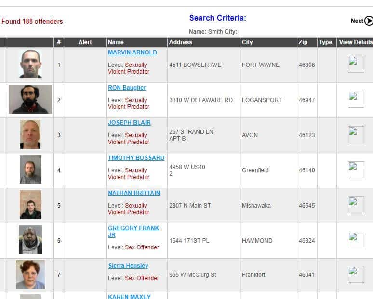Screen dimensions: 373x299
Task: Click the photo thumbnail in row 1
Action: pos(30,64)
